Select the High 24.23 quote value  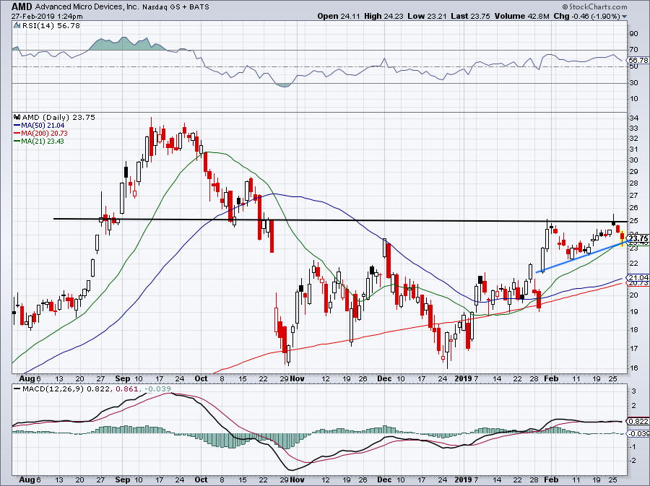pyautogui.click(x=383, y=16)
